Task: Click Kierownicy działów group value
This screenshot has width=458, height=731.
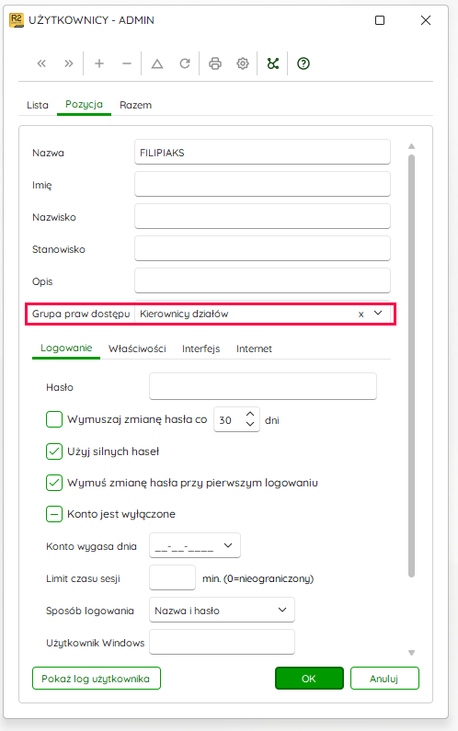Action: tap(184, 314)
